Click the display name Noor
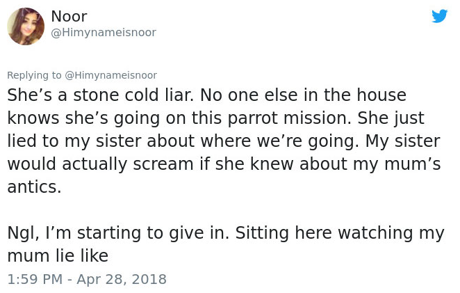The width and height of the screenshot is (460, 293). 69,16
